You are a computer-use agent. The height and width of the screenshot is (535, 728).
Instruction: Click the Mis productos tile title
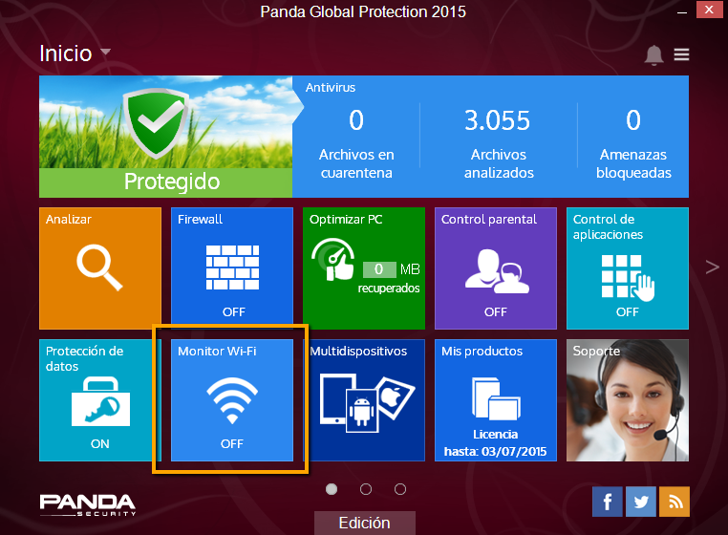pos(482,352)
